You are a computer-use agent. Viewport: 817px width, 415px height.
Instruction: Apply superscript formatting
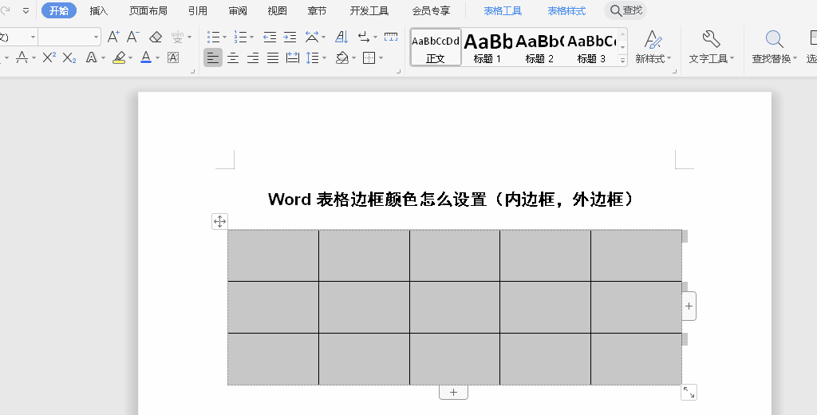49,57
